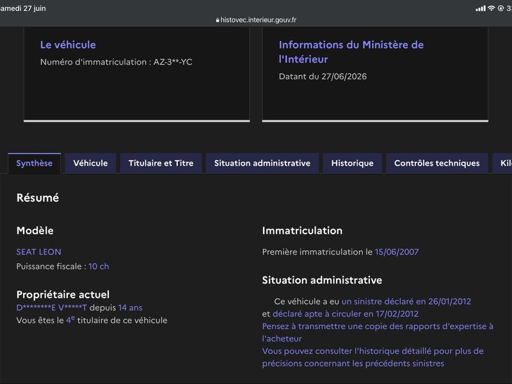Click the sinistre déclaré en 26/01/2012 link
The image size is (512, 384).
coord(406,301)
